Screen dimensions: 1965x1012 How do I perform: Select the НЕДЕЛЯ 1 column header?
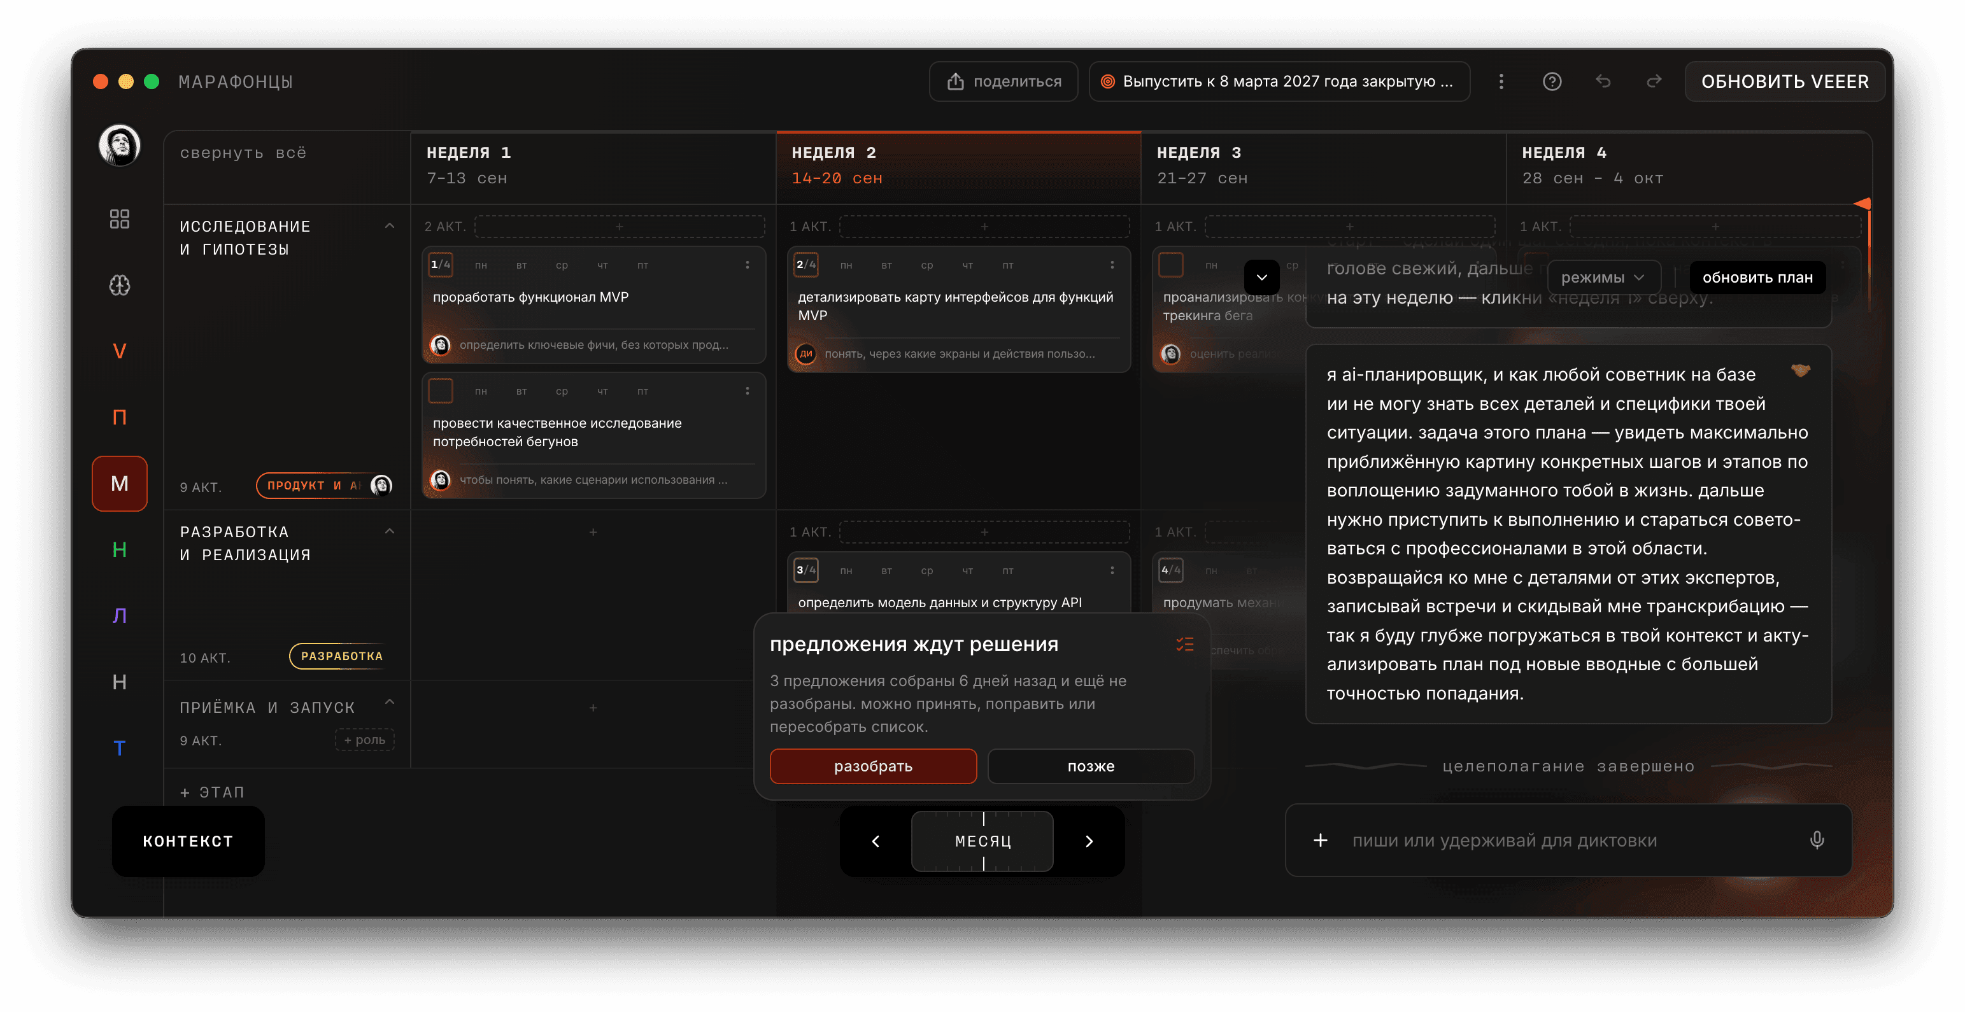(593, 166)
